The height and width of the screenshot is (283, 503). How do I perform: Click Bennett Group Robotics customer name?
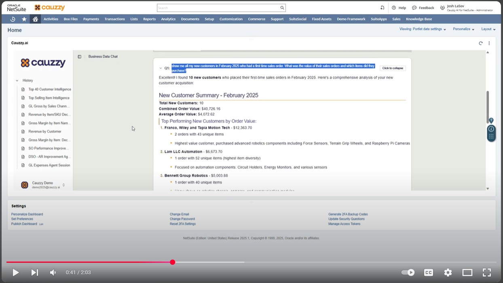coord(186,175)
